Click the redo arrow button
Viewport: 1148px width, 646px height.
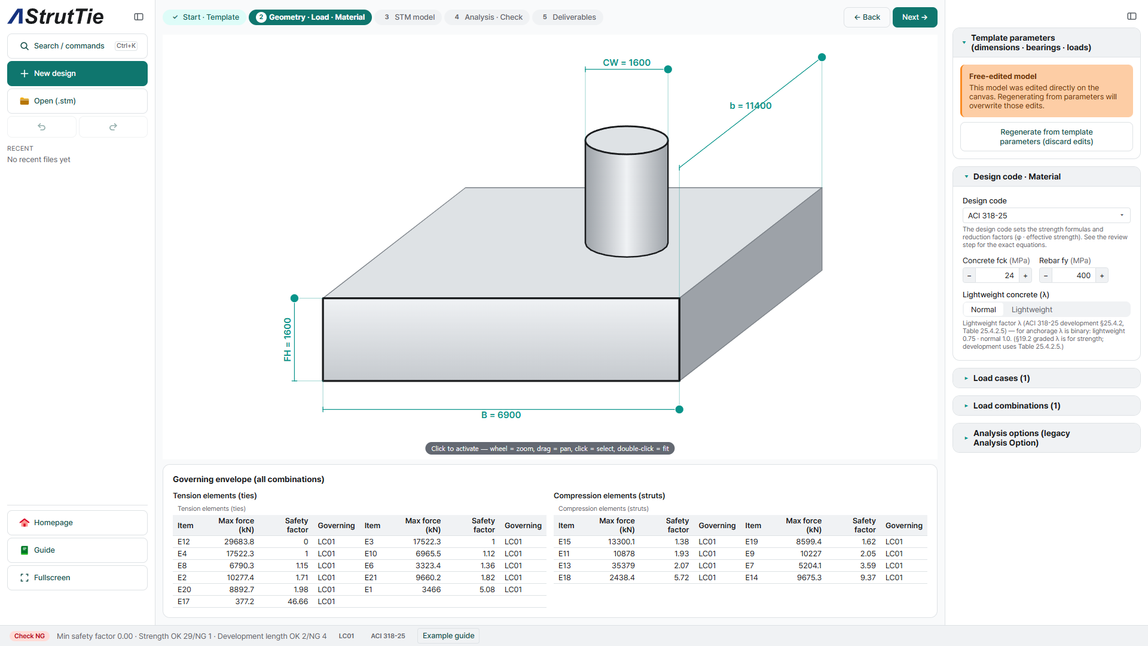113,127
